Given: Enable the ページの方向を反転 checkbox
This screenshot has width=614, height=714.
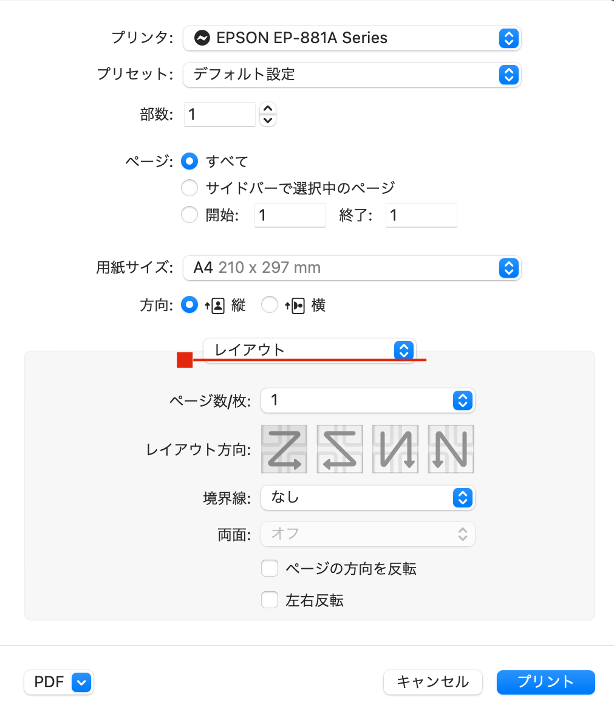Looking at the screenshot, I should (269, 569).
